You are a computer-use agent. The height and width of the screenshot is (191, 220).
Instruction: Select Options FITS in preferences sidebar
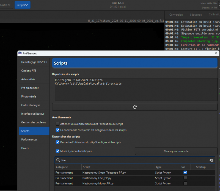point(34,71)
